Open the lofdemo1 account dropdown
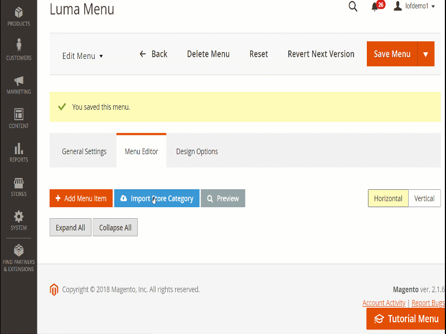The image size is (446, 334). coord(414,6)
